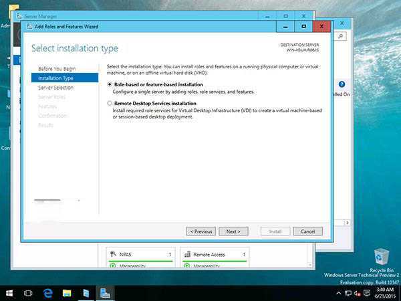401x301 pixels.
Task: Minimize the Add Roles wizard window
Action: click(x=285, y=26)
